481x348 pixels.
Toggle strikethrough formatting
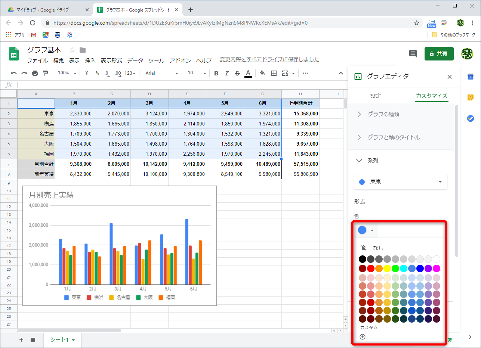[x=237, y=73]
